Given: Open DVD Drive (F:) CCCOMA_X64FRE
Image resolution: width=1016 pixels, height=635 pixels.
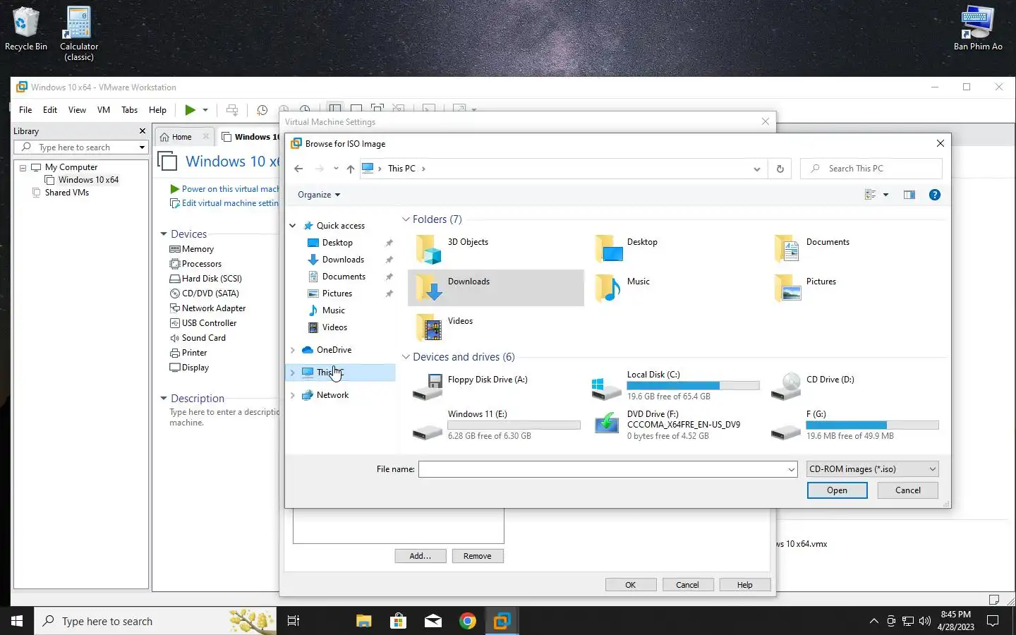Looking at the screenshot, I should [x=676, y=425].
